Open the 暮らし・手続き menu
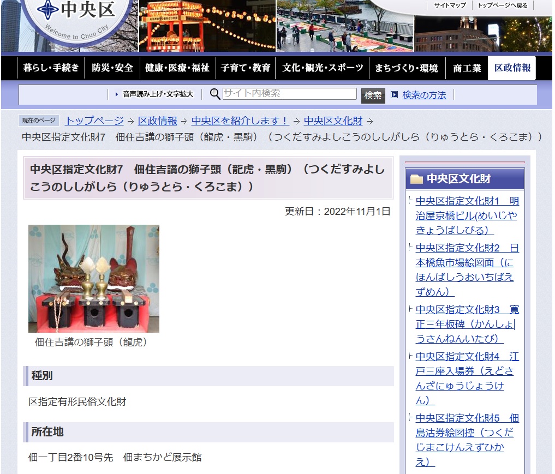555x474 pixels. [x=51, y=68]
